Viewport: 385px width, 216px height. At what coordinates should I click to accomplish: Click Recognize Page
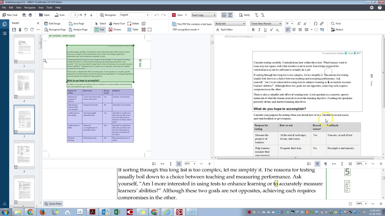click(x=55, y=30)
